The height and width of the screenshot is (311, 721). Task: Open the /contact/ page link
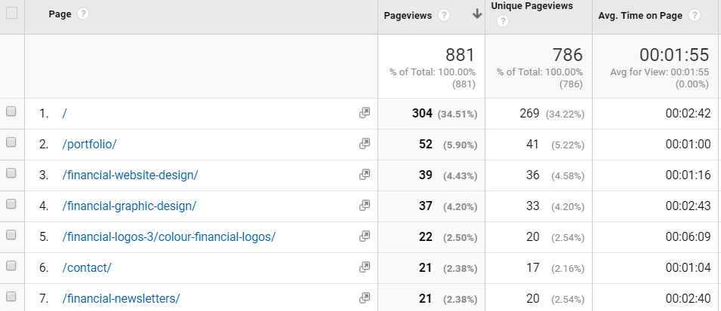click(87, 267)
